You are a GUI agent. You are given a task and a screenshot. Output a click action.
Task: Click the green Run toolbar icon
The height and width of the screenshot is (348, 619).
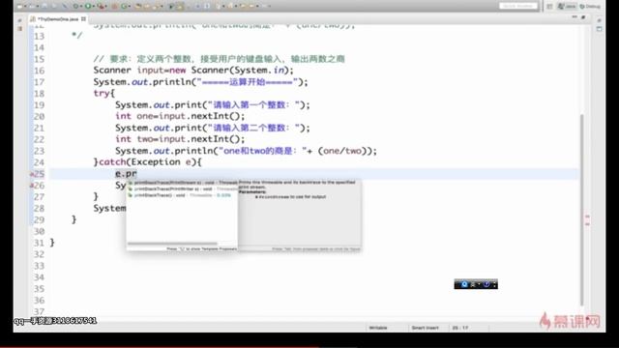point(88,6)
